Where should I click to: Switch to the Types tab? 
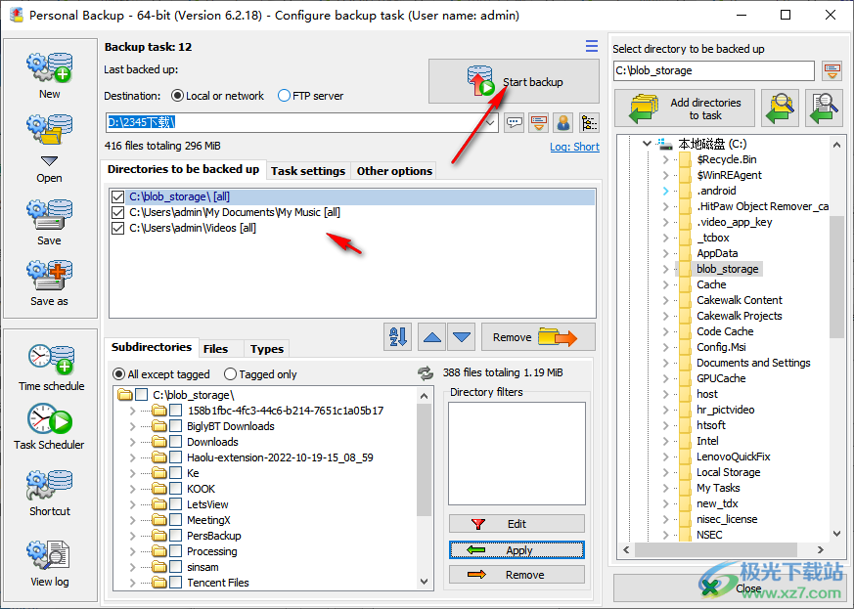(267, 349)
